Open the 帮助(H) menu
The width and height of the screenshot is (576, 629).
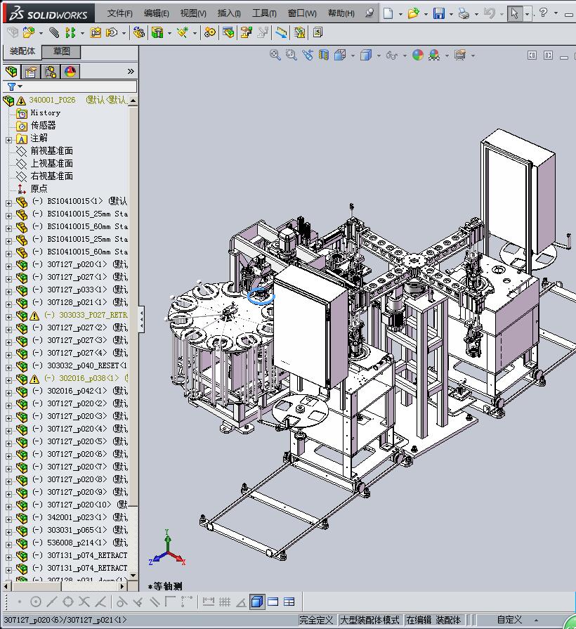(x=341, y=13)
